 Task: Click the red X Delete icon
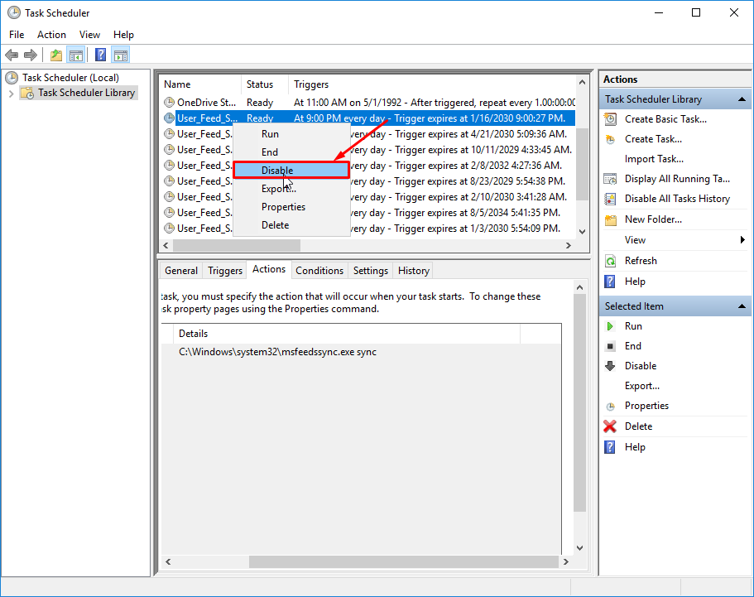(610, 426)
